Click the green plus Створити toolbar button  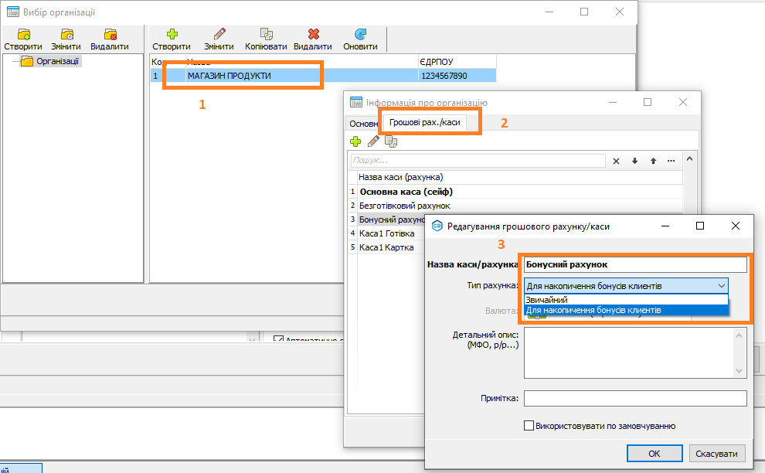point(172,39)
